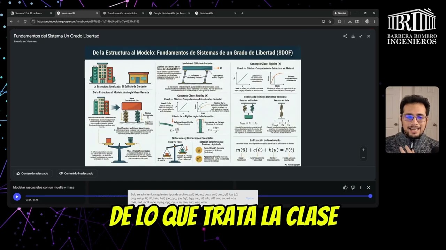Click Modelar rascacielos con un muelle y masa
The width and height of the screenshot is (446, 250).
44,187
